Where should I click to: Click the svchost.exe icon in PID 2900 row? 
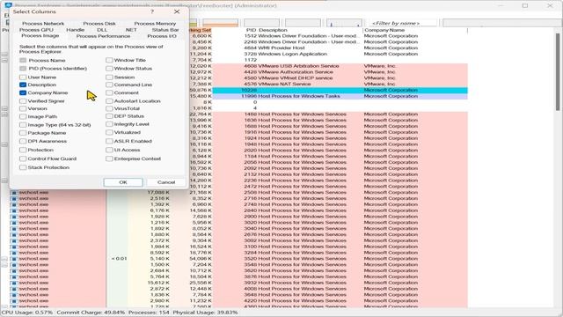coord(14,217)
